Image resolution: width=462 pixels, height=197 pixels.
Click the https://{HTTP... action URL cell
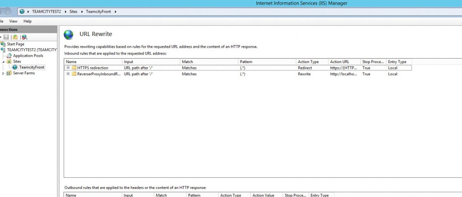click(x=344, y=68)
